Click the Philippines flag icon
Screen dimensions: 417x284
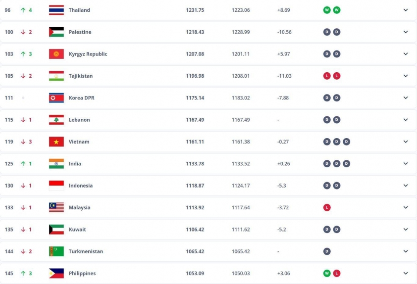click(x=56, y=274)
